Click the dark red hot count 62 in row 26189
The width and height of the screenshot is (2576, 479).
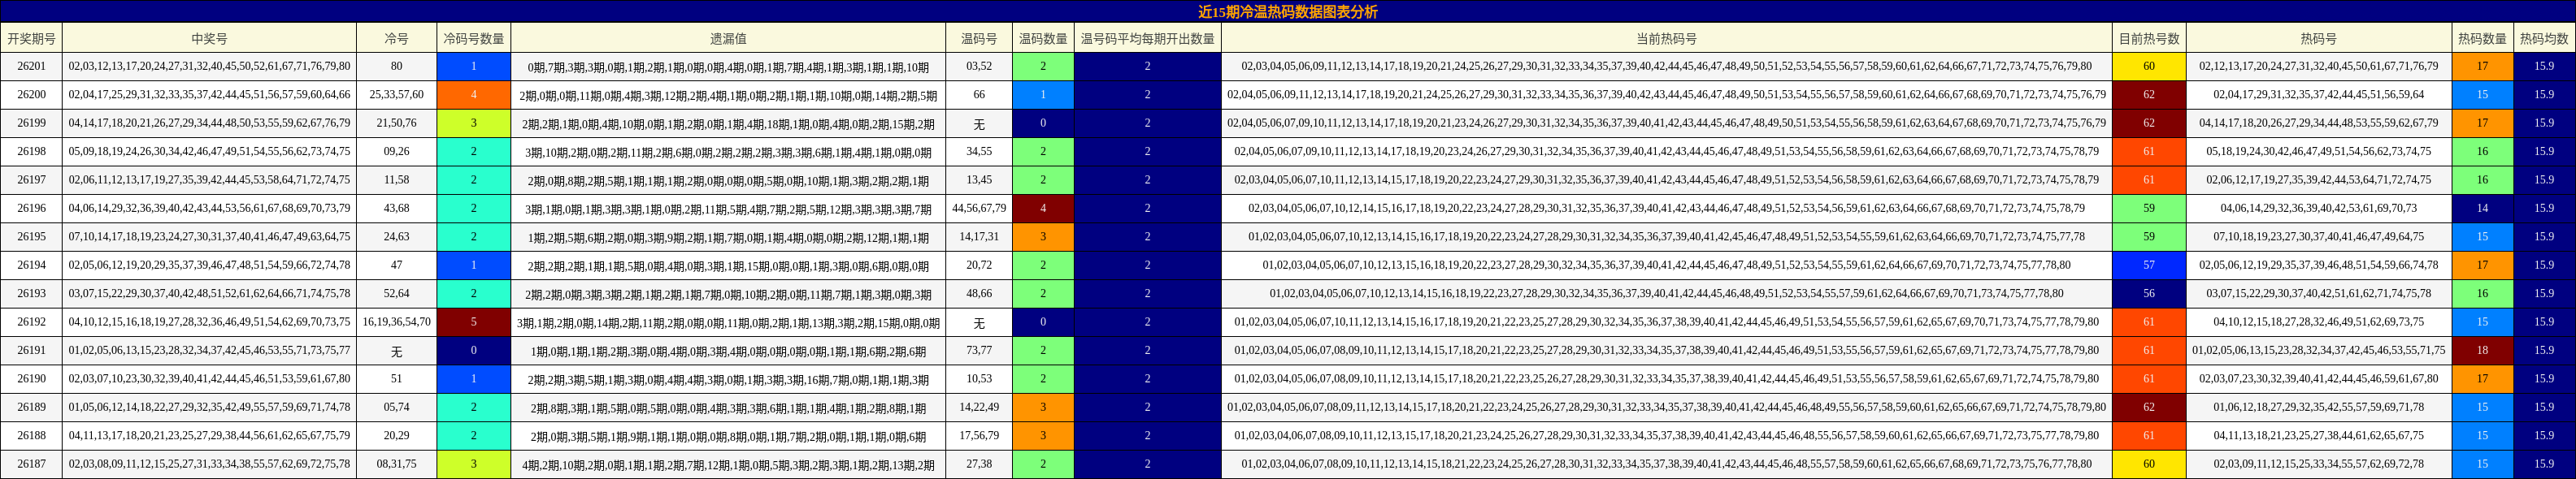pyautogui.click(x=2149, y=408)
